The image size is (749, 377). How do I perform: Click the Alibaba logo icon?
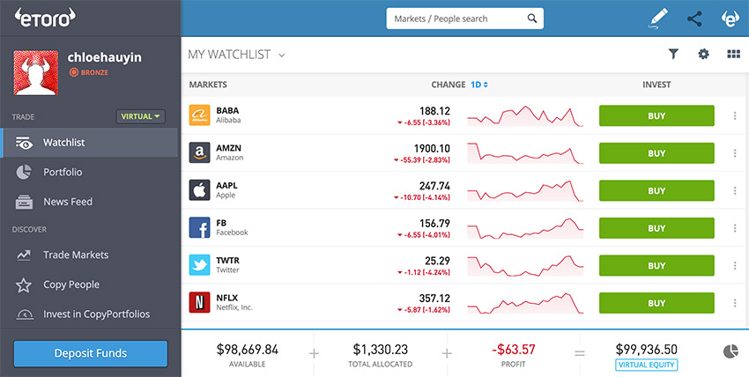click(200, 115)
